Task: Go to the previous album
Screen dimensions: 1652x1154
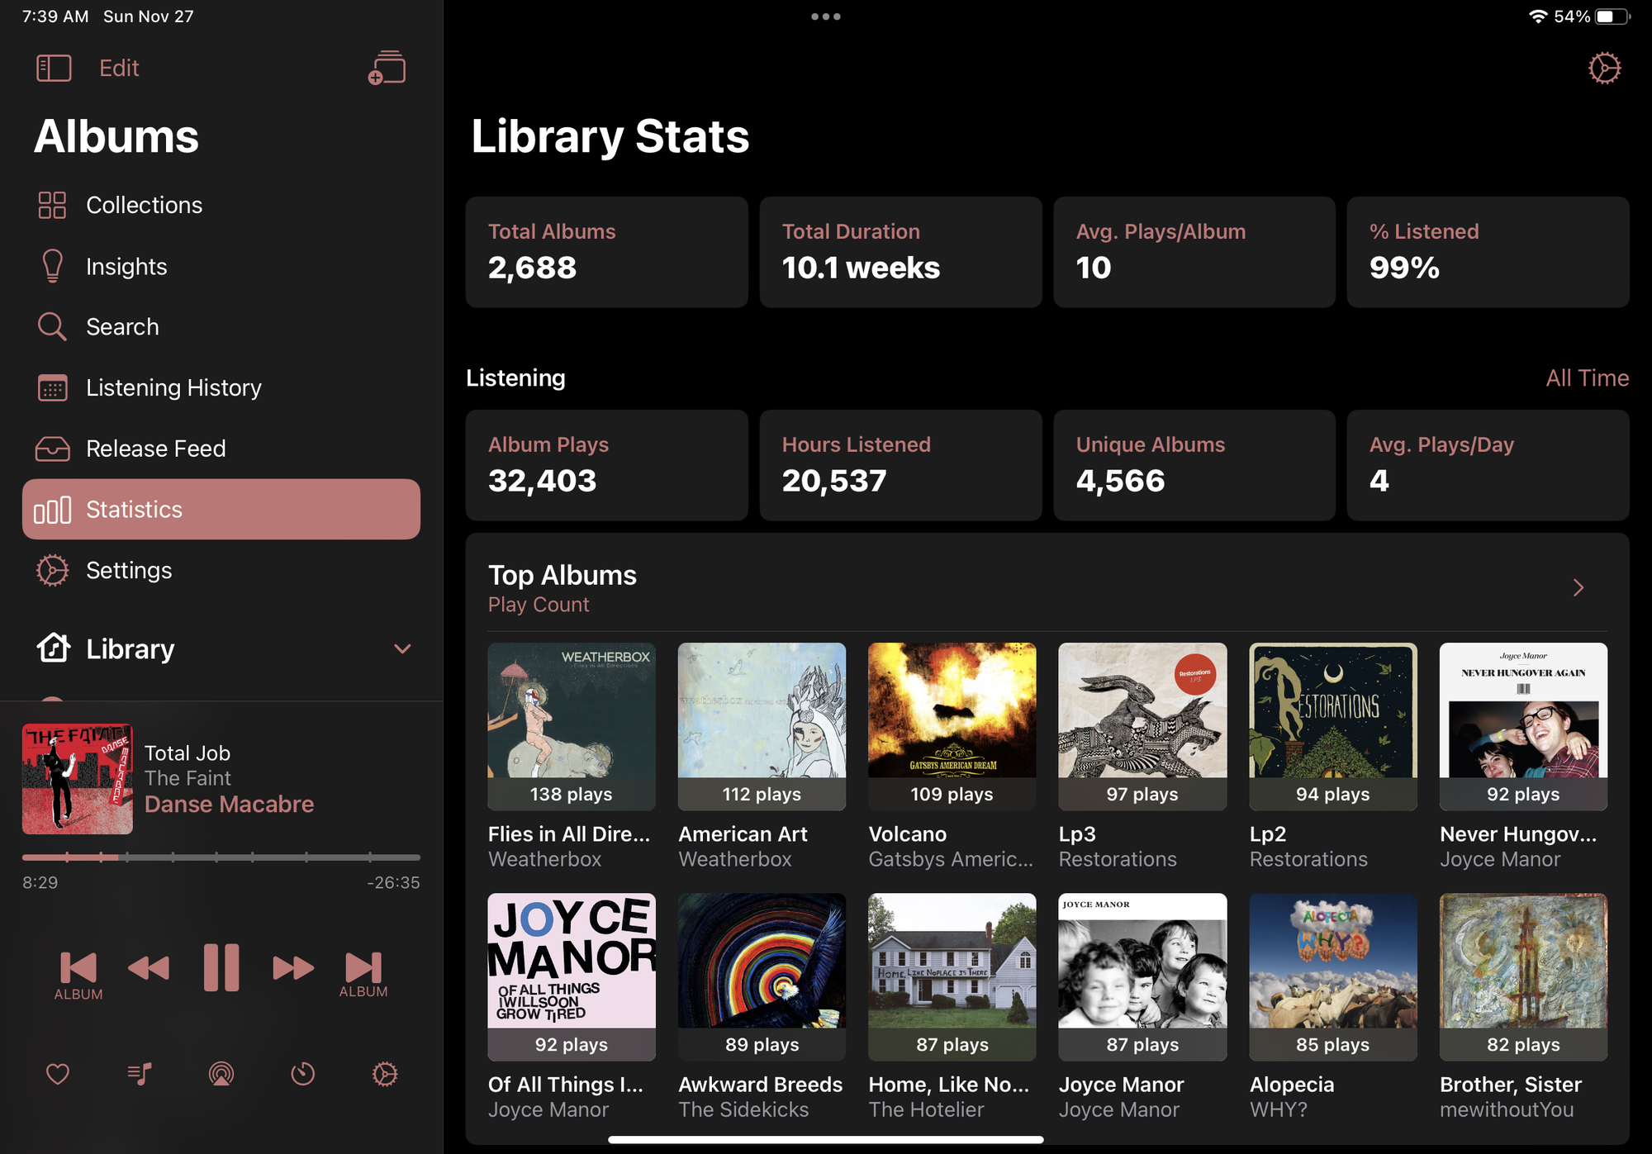Action: 78,976
